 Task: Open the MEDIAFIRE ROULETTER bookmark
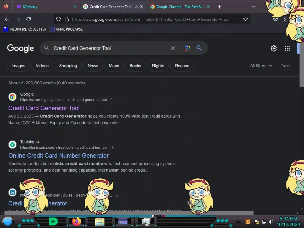pyautogui.click(x=25, y=29)
